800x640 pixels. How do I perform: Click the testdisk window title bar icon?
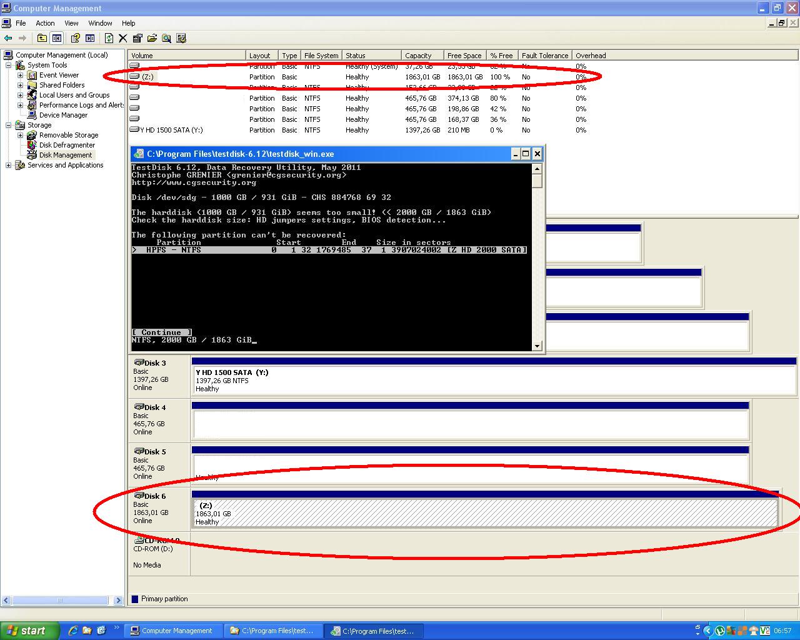tap(139, 154)
